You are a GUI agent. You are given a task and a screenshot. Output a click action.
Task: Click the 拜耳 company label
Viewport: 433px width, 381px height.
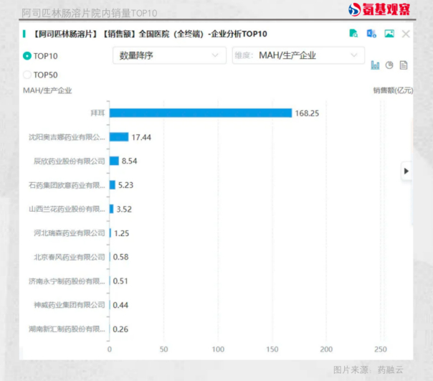97,113
